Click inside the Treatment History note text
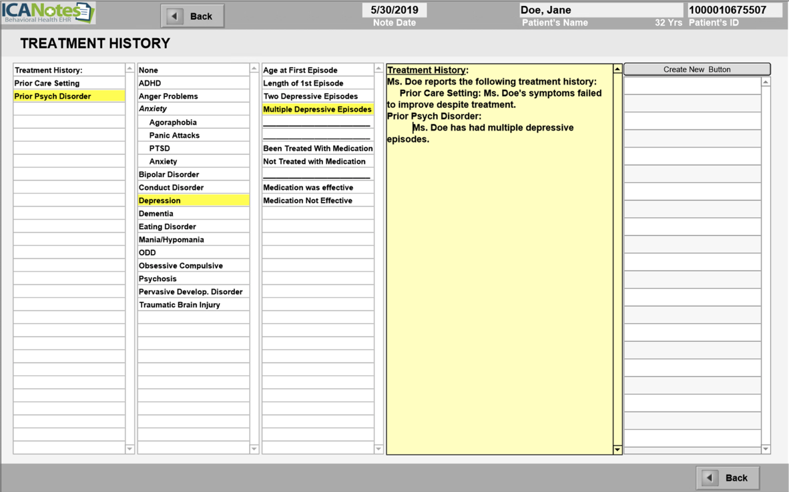 (499, 267)
